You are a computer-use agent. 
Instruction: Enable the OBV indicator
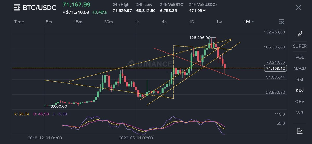(300, 101)
